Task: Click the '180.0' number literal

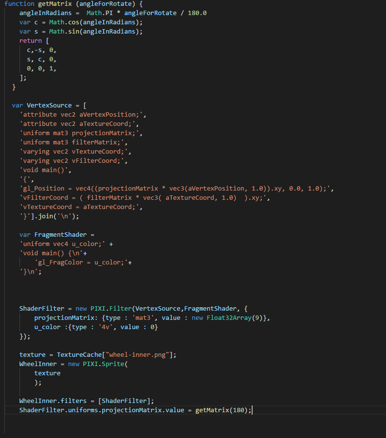Action: coord(197,13)
